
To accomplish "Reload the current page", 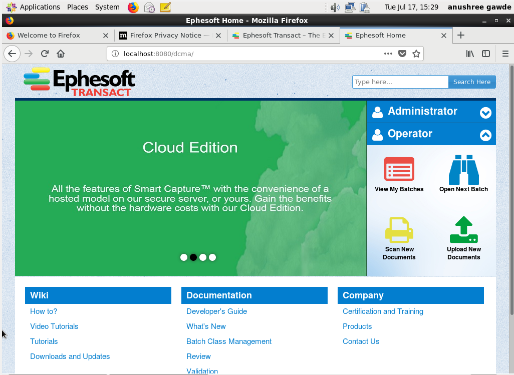I will tap(45, 54).
